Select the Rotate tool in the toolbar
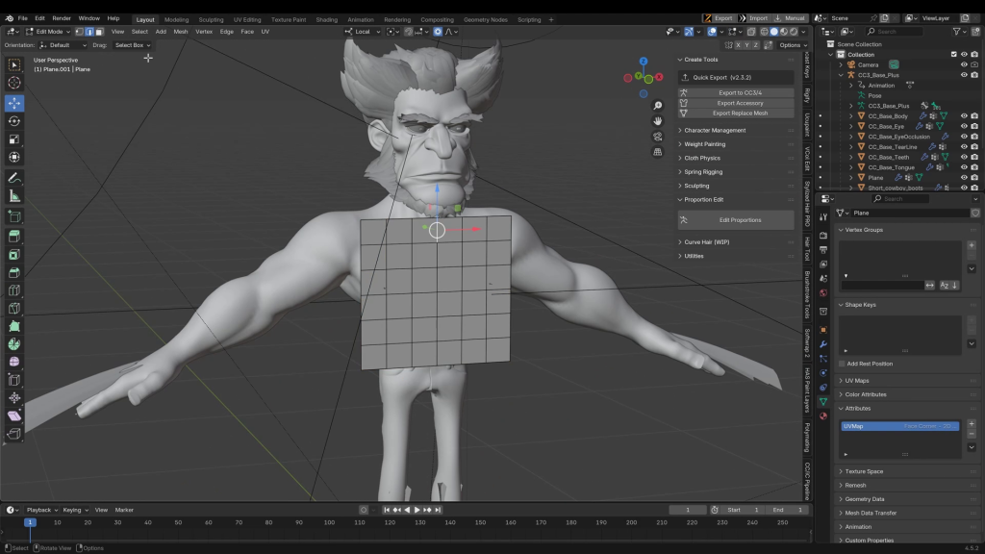 pyautogui.click(x=14, y=121)
